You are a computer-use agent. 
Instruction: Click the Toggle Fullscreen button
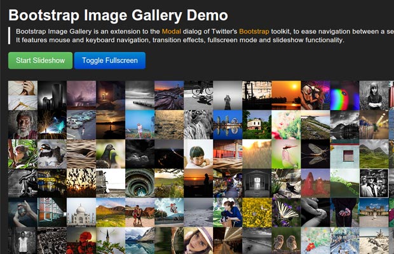110,60
